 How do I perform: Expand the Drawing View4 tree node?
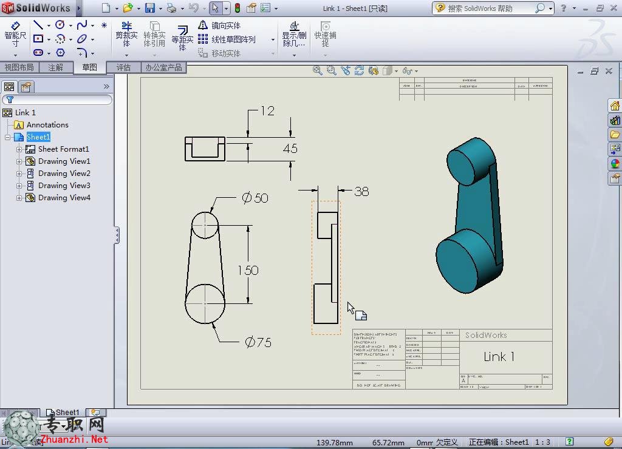[x=19, y=198]
